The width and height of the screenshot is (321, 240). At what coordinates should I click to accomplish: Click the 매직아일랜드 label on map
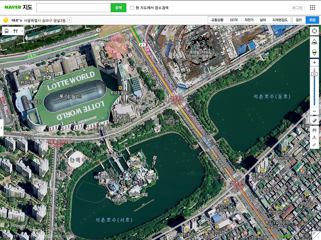[x=126, y=182]
